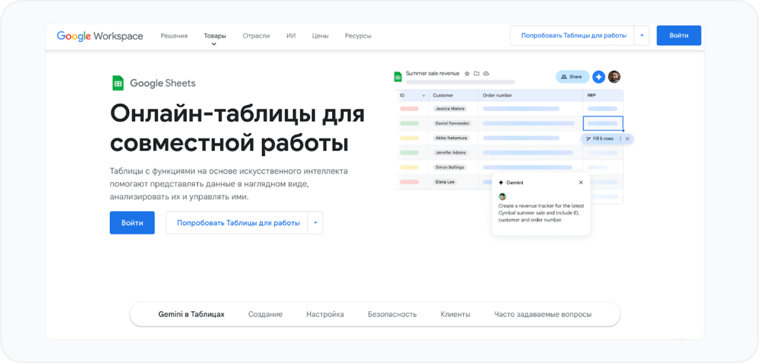Click the Share button in the sheet preview
The width and height of the screenshot is (759, 363).
click(572, 77)
